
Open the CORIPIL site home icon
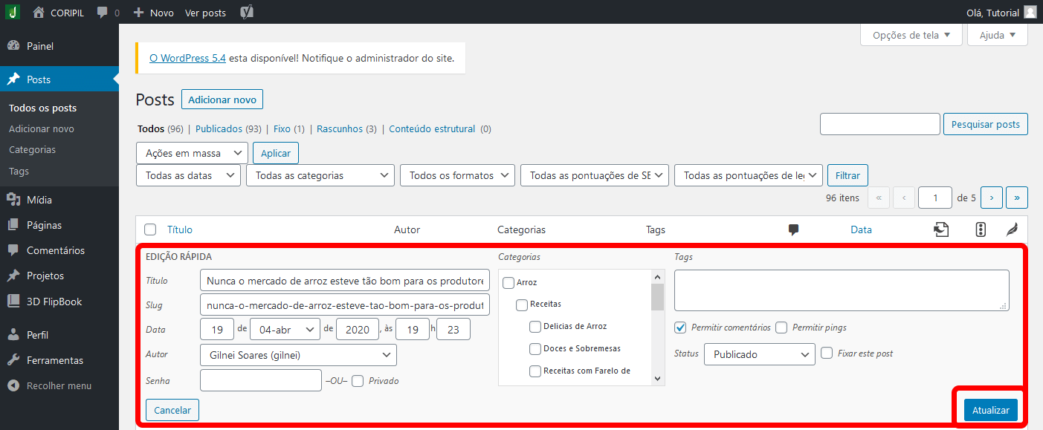tap(39, 13)
